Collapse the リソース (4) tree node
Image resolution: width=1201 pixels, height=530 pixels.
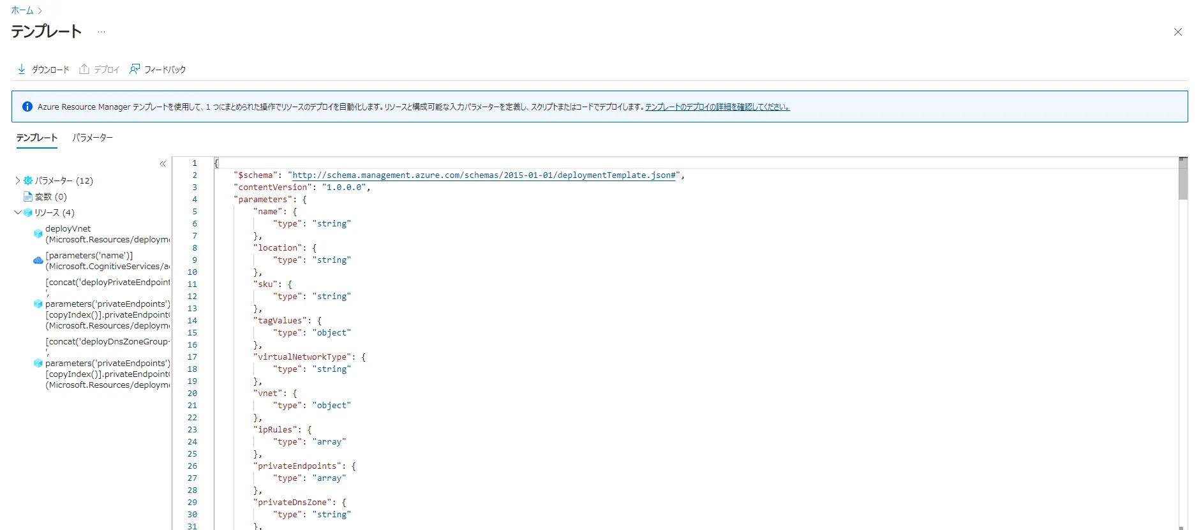point(17,212)
